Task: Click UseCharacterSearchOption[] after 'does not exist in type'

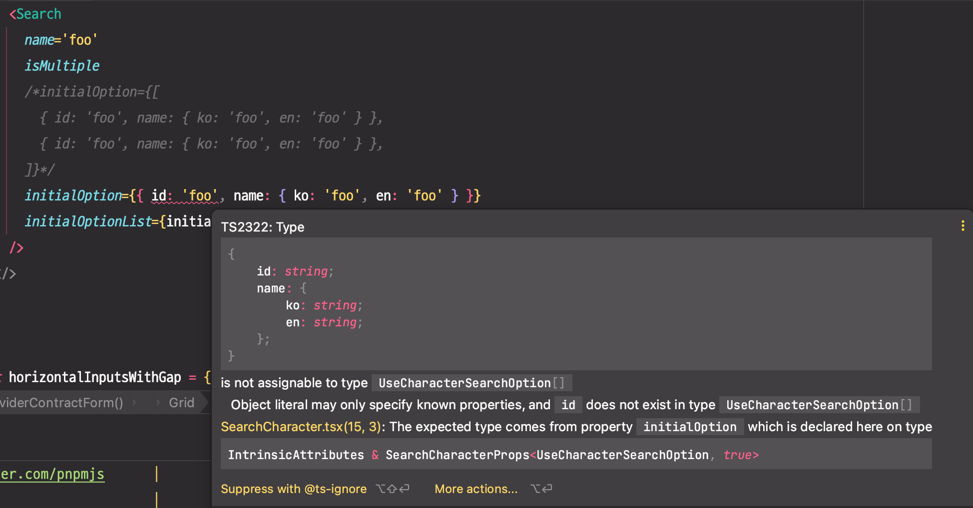Action: [819, 405]
